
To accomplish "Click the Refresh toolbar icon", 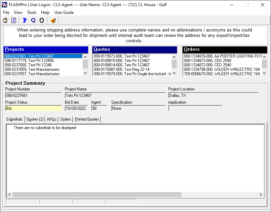I will click(x=14, y=20).
